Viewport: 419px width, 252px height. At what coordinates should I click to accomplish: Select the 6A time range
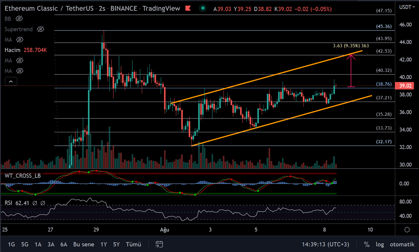[x=64, y=244]
